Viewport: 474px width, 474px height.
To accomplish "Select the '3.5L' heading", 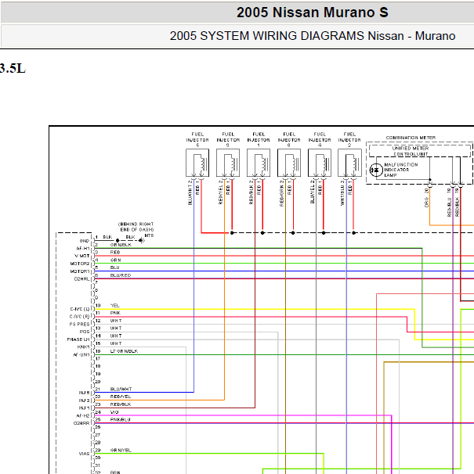I will 13,68.
